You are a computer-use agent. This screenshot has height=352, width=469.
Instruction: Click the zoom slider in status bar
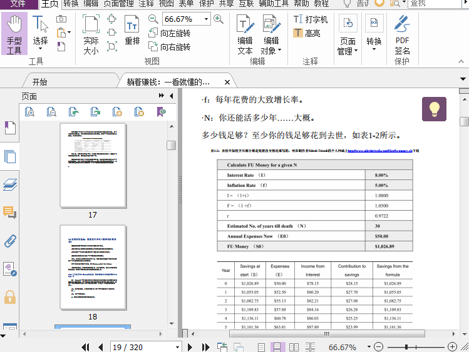pyautogui.click(x=407, y=347)
